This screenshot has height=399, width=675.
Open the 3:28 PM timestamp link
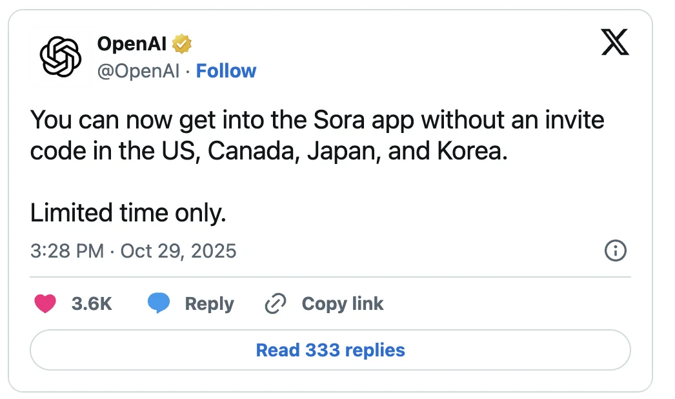coord(67,251)
